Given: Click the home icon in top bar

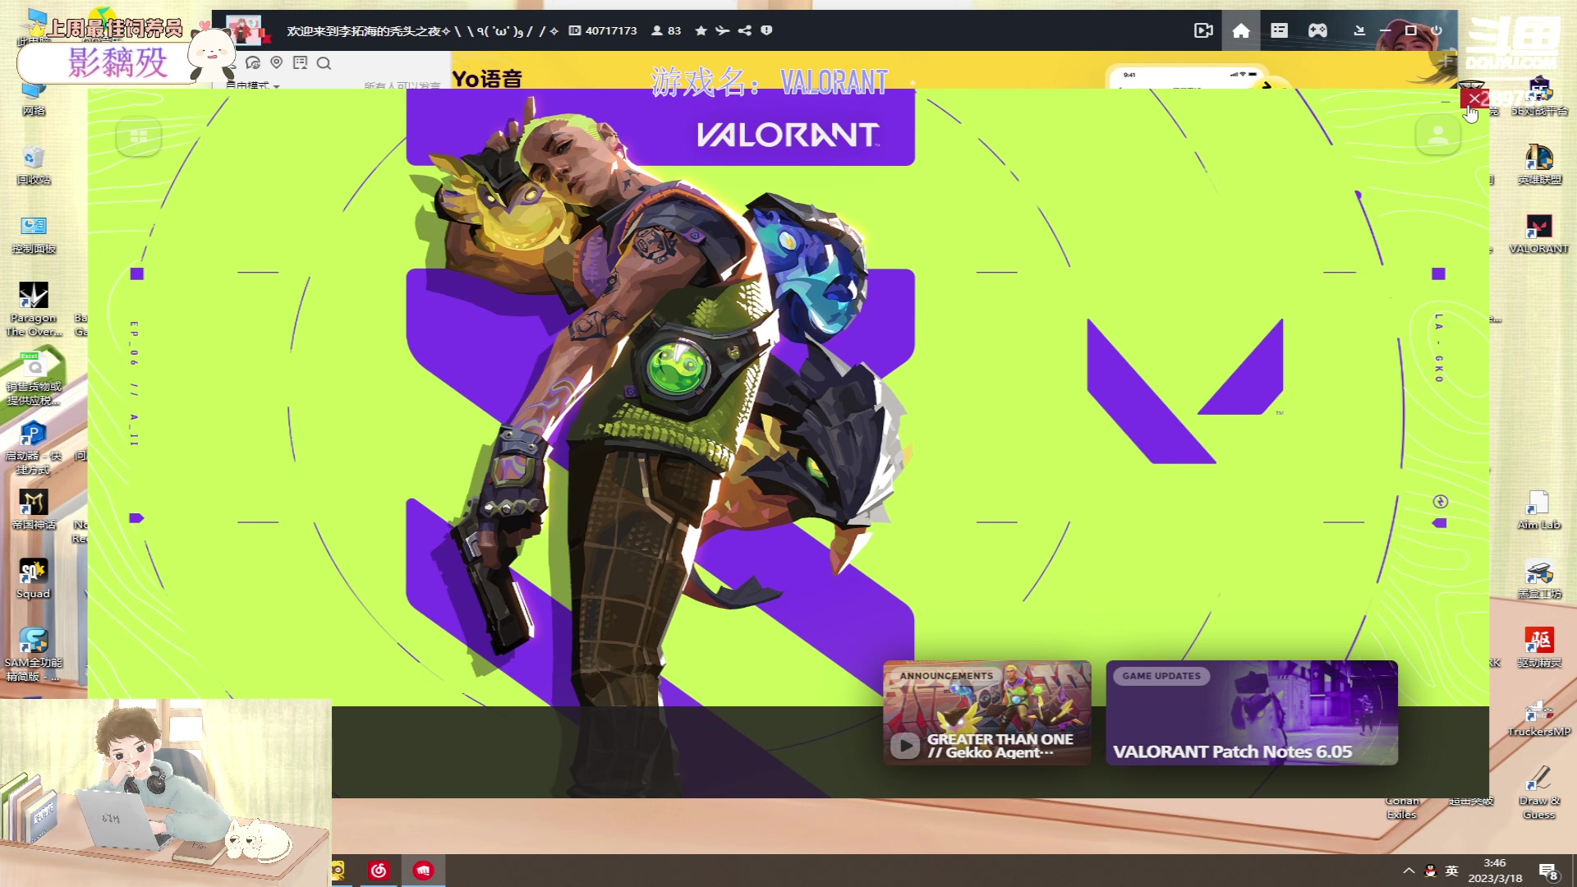Looking at the screenshot, I should [x=1241, y=30].
